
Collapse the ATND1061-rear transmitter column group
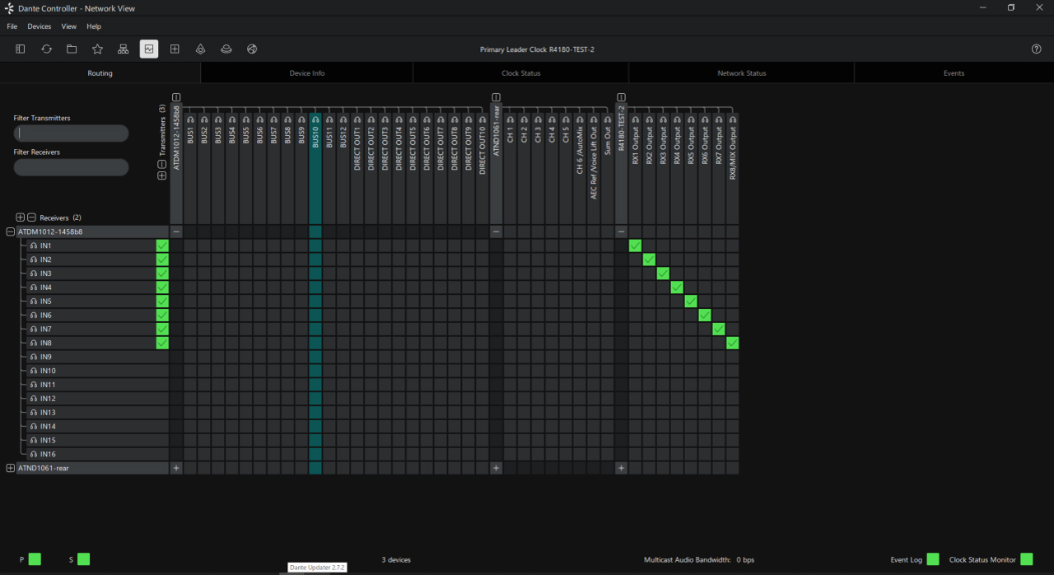point(496,97)
